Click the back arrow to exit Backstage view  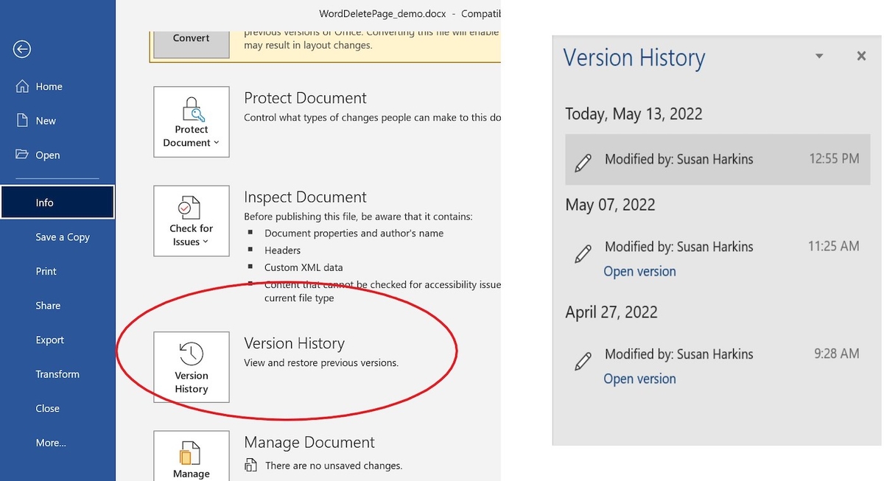click(21, 49)
